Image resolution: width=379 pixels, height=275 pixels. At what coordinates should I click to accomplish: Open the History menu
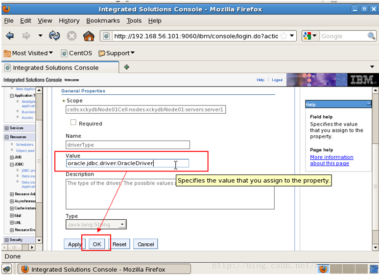[x=69, y=21]
